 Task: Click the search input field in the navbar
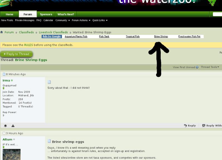(x=217, y=14)
